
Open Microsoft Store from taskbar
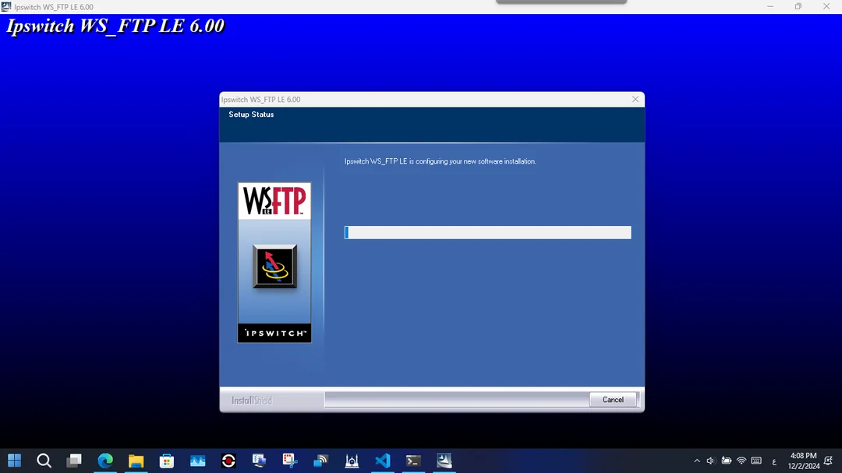(167, 461)
